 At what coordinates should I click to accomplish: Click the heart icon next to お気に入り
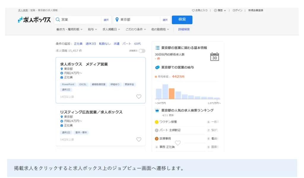(x=193, y=10)
